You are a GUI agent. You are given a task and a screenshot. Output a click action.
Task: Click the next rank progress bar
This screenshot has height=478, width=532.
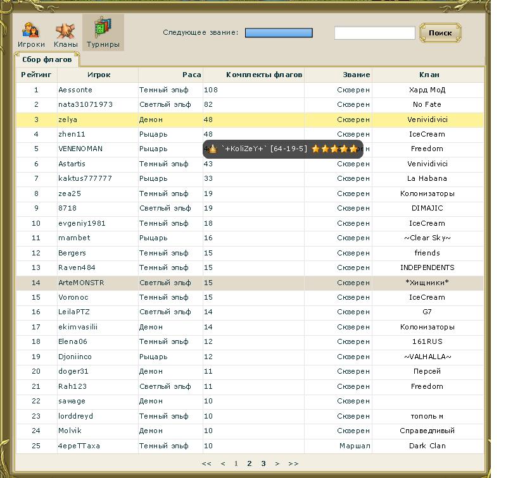click(279, 33)
